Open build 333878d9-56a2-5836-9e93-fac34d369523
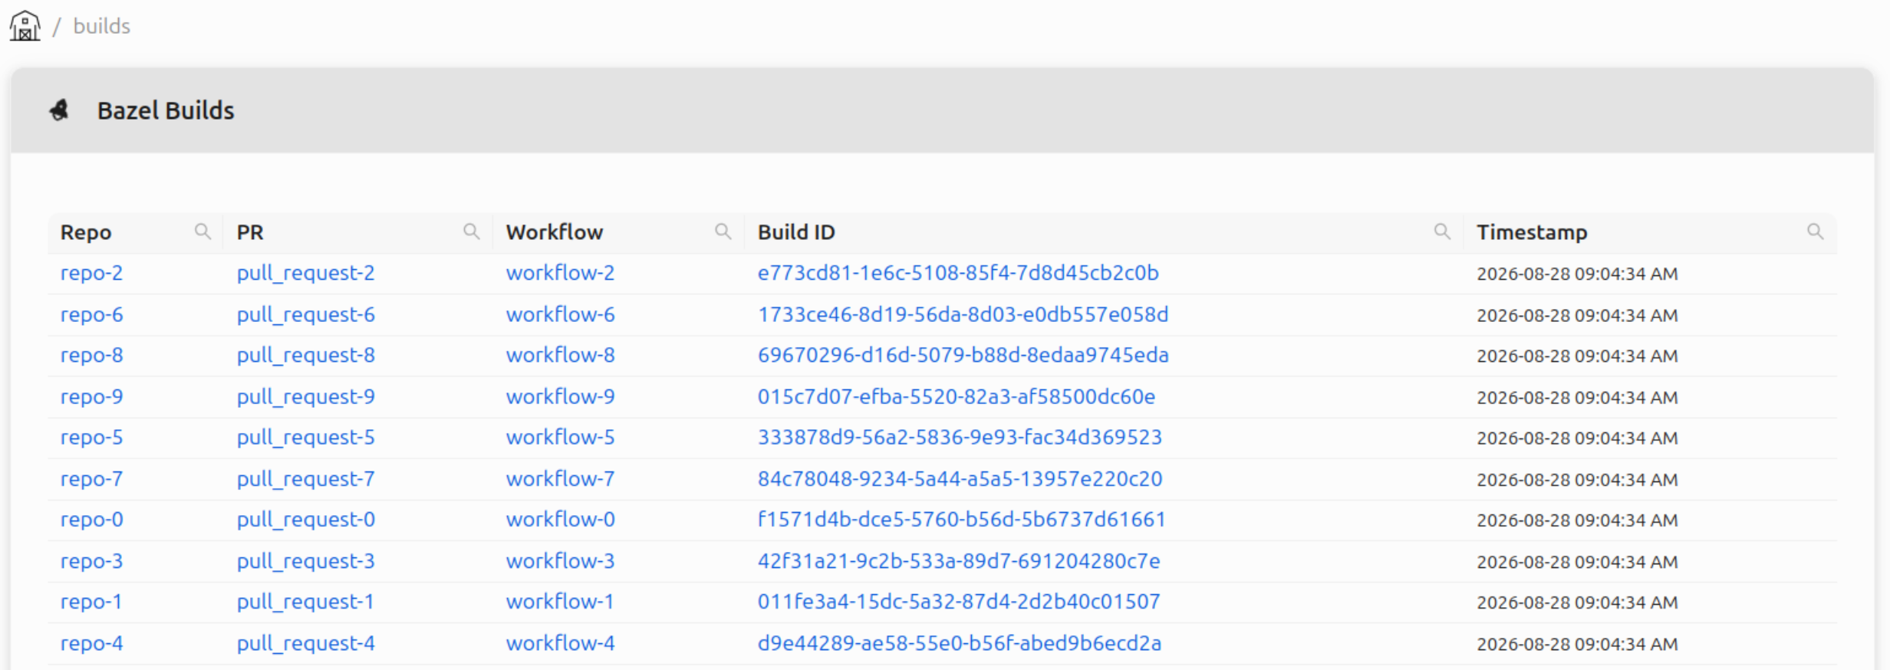The width and height of the screenshot is (1890, 670). coord(960,437)
